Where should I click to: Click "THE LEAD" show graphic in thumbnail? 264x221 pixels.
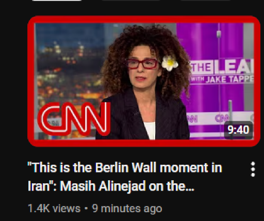(x=222, y=67)
